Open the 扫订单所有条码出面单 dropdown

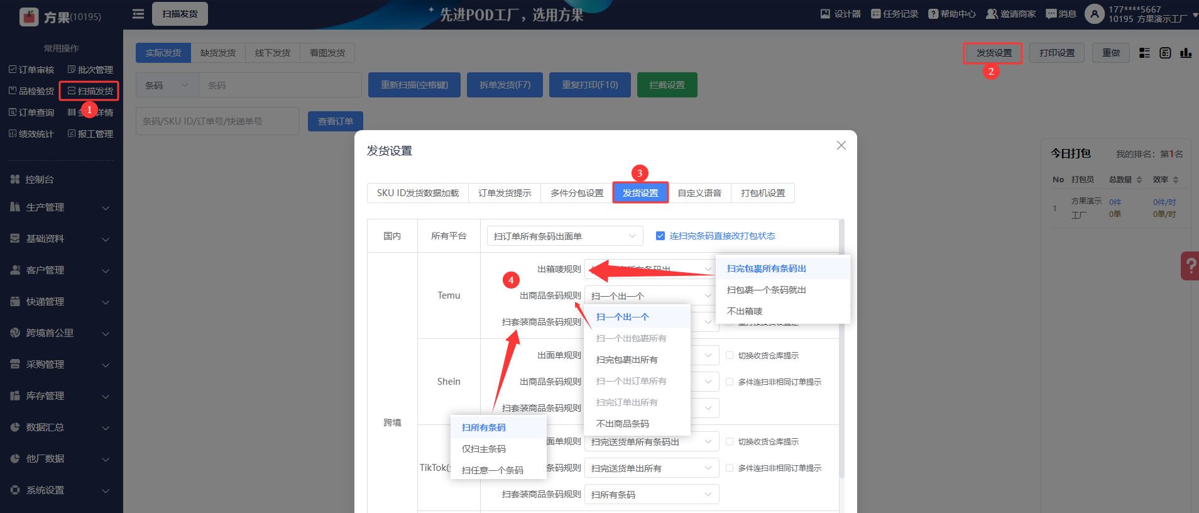point(564,236)
